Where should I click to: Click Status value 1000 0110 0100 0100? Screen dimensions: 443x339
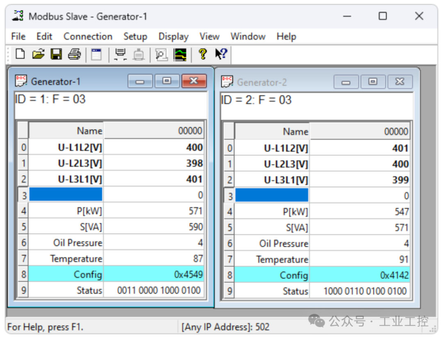[365, 291]
